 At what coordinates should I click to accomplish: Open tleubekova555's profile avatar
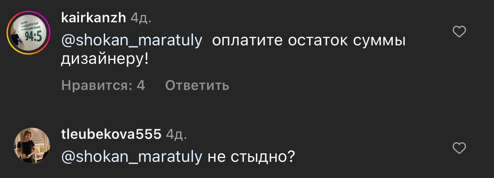click(x=32, y=145)
